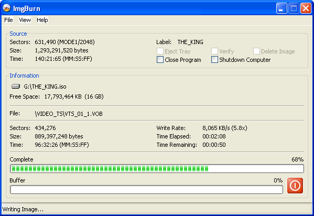Open the File menu
The width and height of the screenshot is (314, 216).
click(8, 20)
